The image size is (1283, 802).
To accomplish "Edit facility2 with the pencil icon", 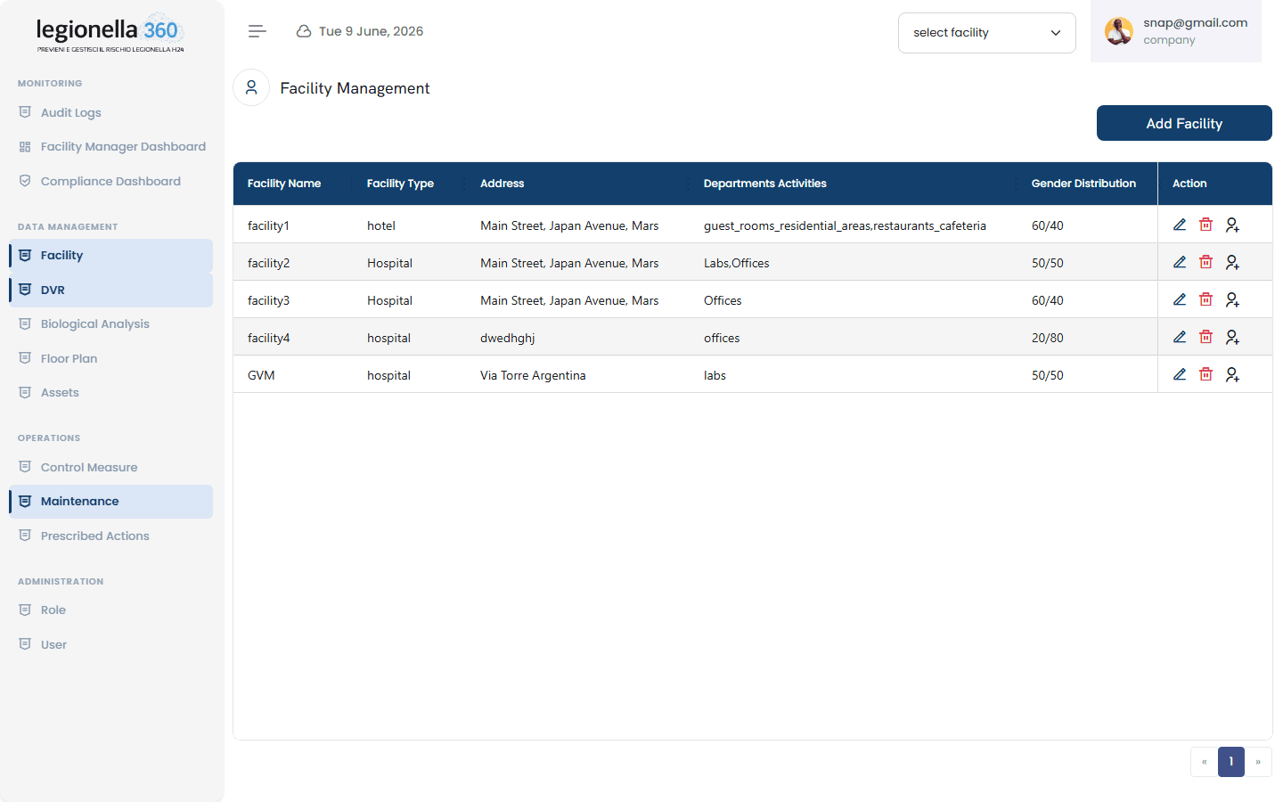I will (1180, 262).
